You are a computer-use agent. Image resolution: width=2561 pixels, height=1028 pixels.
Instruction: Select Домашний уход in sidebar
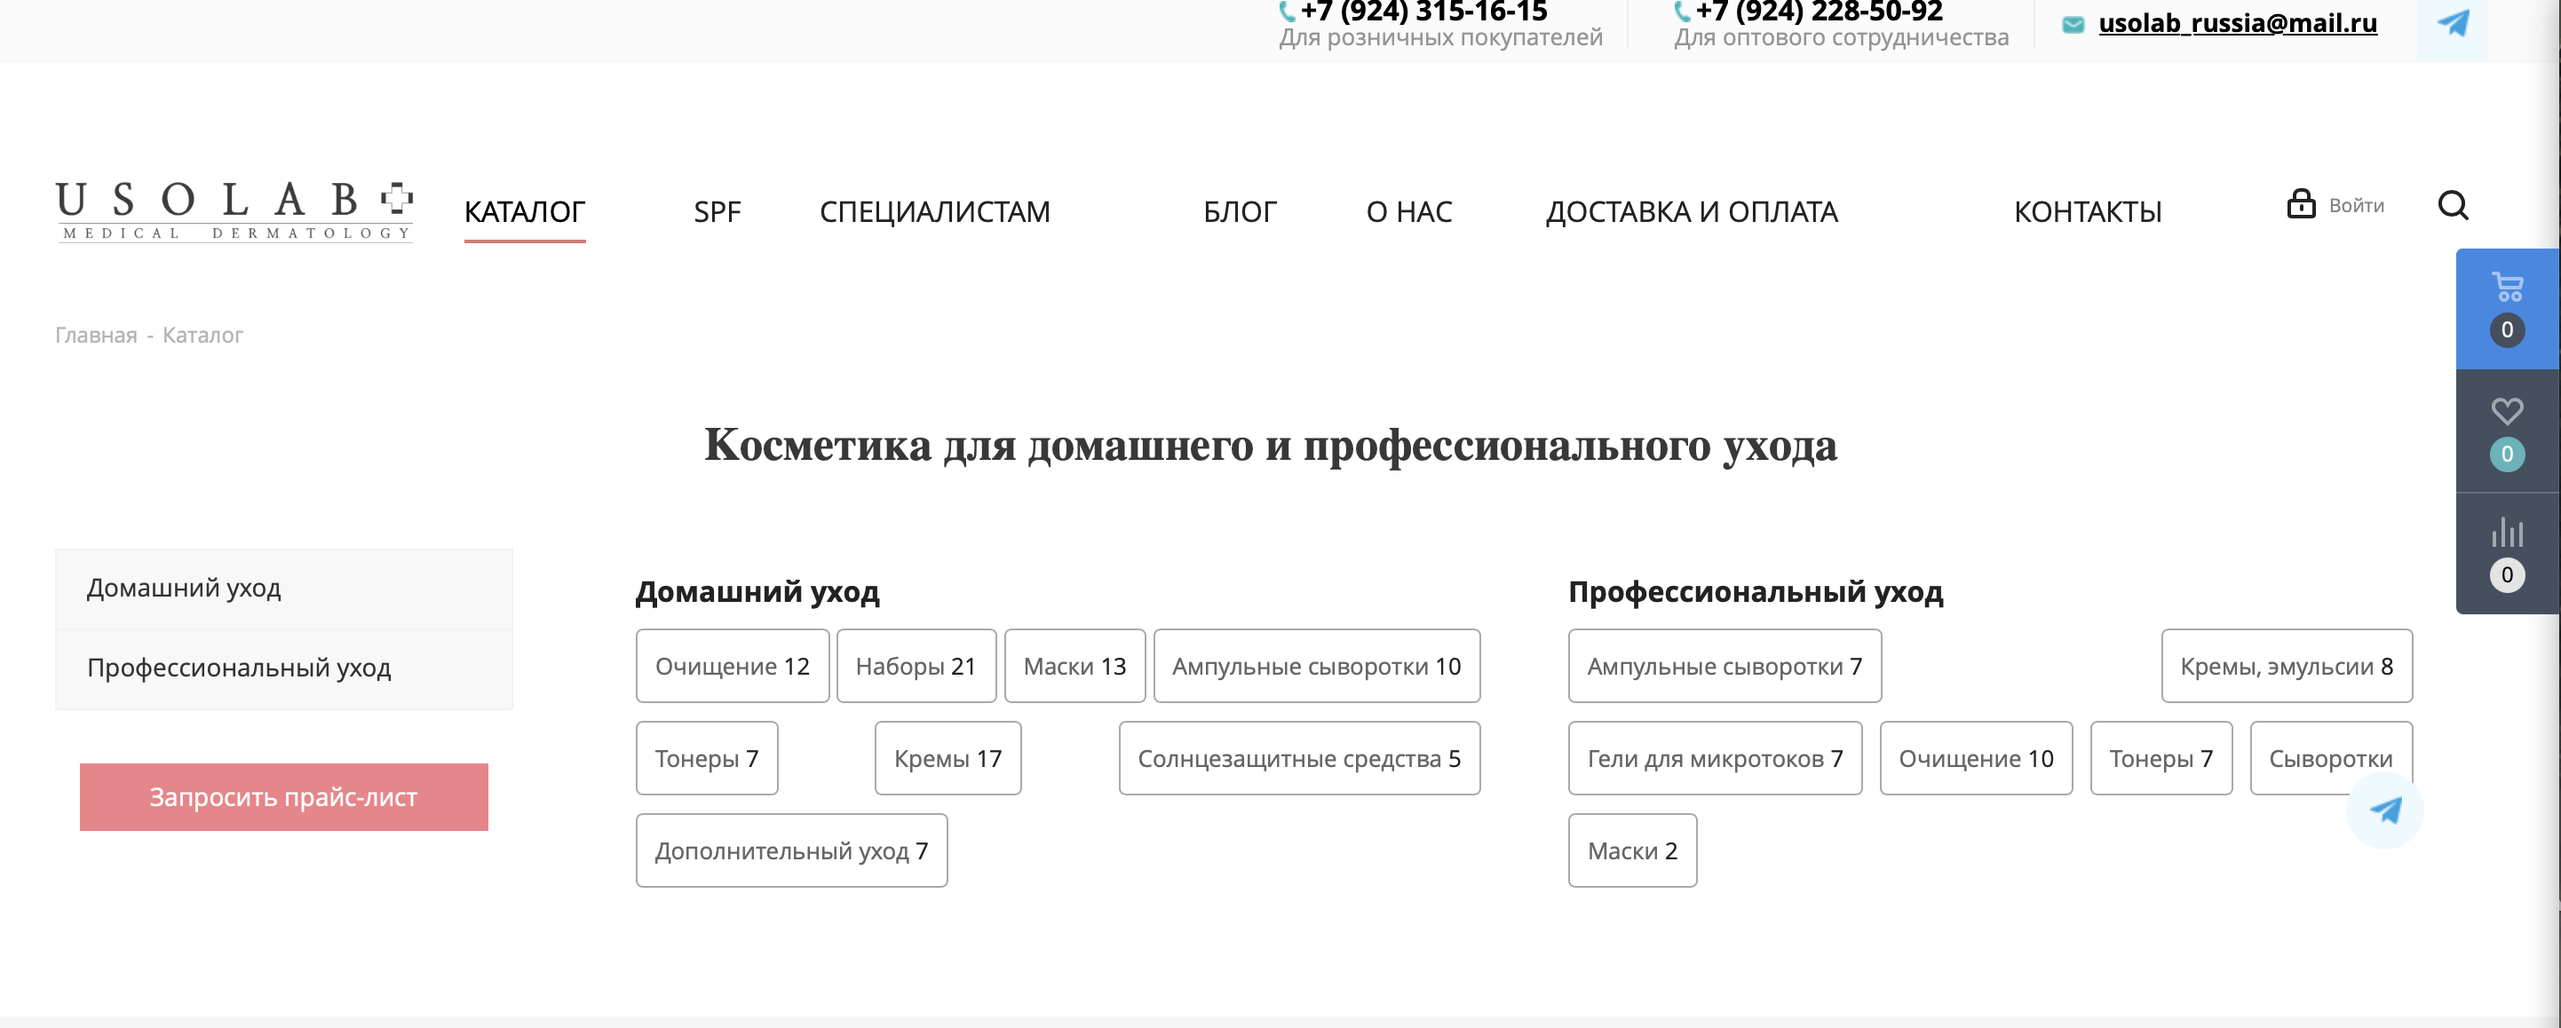tap(184, 588)
